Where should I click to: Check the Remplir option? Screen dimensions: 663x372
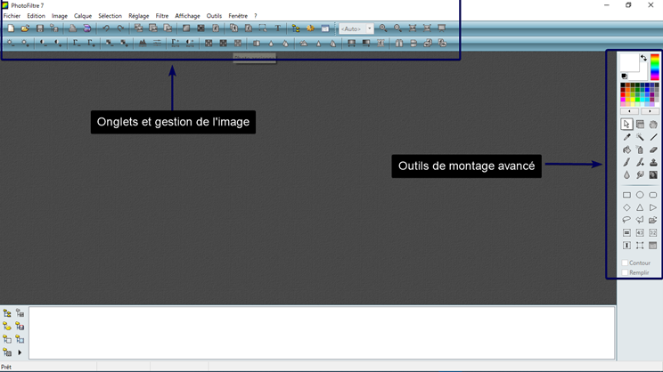click(x=626, y=273)
